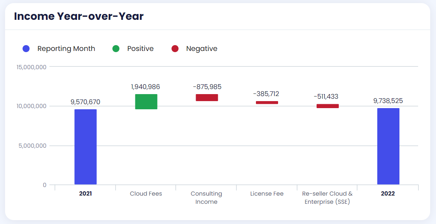Select the blue 2022 bar
The height and width of the screenshot is (224, 436).
point(388,146)
